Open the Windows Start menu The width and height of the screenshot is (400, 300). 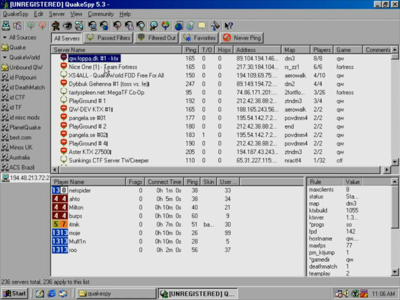pos(14,294)
